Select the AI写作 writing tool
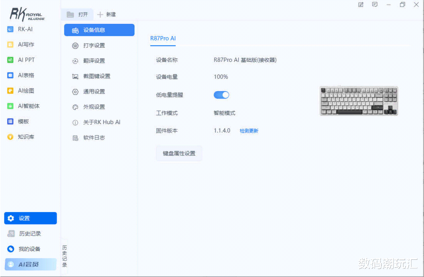 21,45
